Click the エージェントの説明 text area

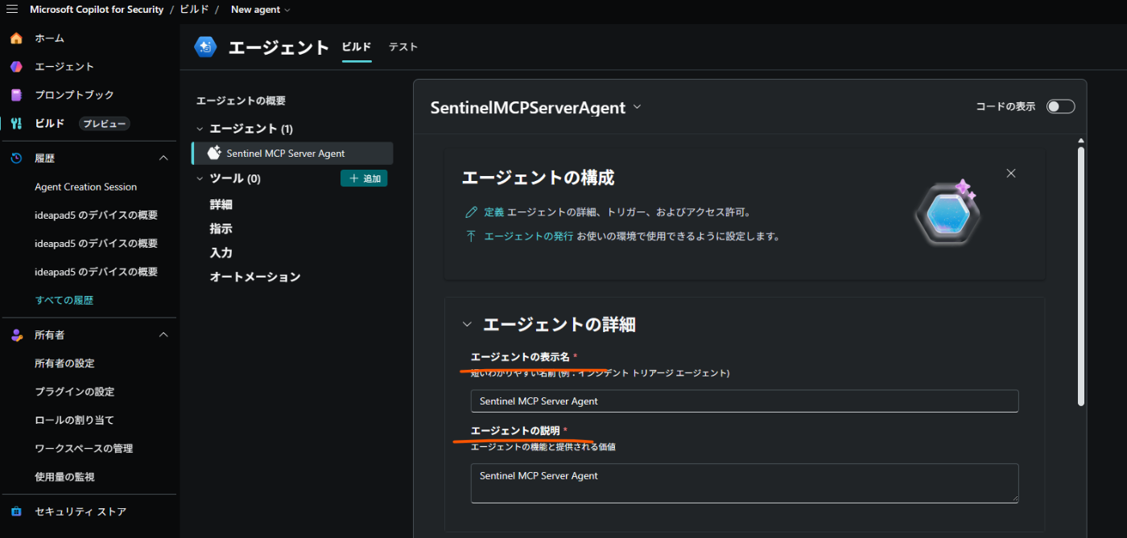click(745, 483)
